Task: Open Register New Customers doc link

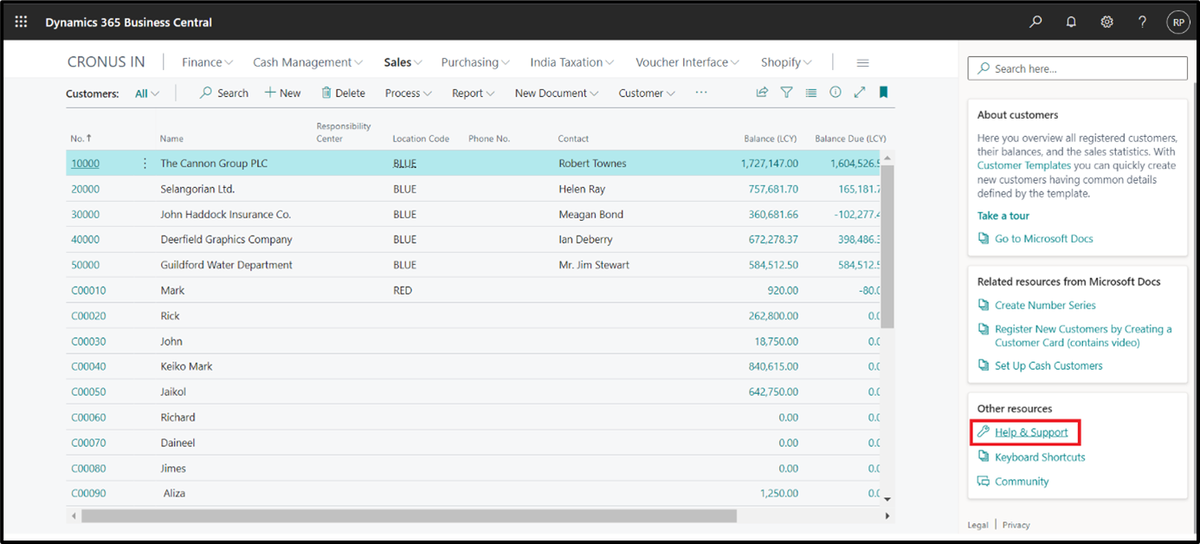Action: (x=1083, y=335)
